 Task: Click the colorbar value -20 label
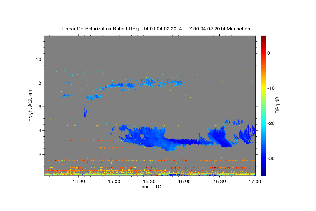pos(271,123)
